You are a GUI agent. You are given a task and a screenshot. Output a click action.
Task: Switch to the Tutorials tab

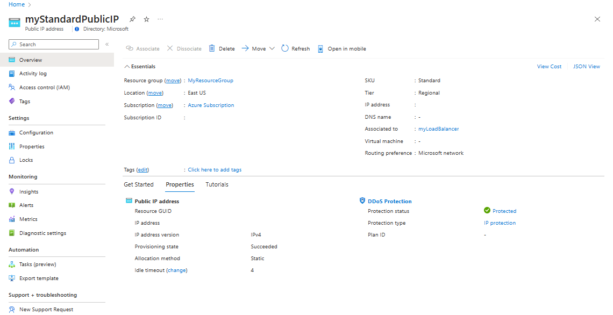217,184
